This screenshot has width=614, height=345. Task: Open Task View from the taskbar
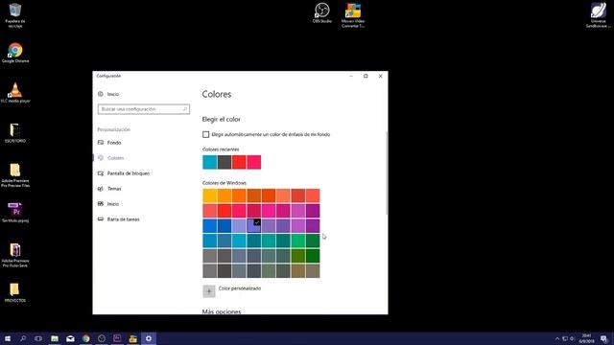[38, 338]
